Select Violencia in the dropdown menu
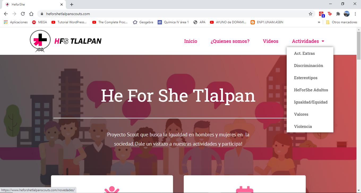The width and height of the screenshot is (361, 193). point(303,127)
